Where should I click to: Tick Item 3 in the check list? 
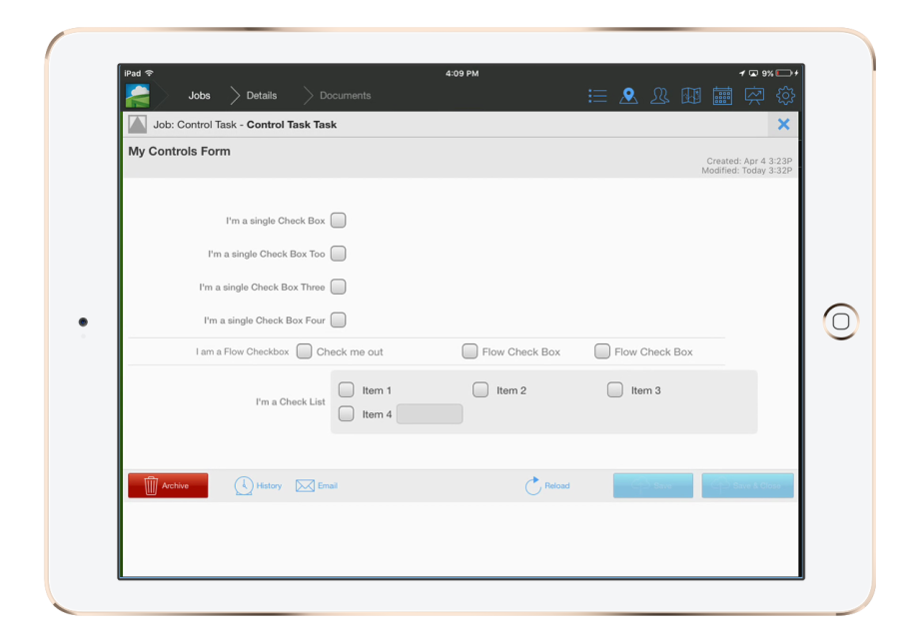[x=614, y=389]
